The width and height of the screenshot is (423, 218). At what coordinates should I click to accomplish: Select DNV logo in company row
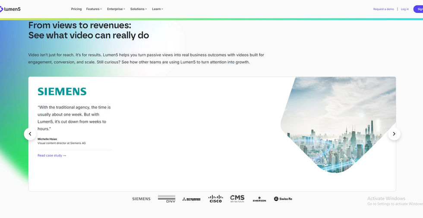(167, 199)
